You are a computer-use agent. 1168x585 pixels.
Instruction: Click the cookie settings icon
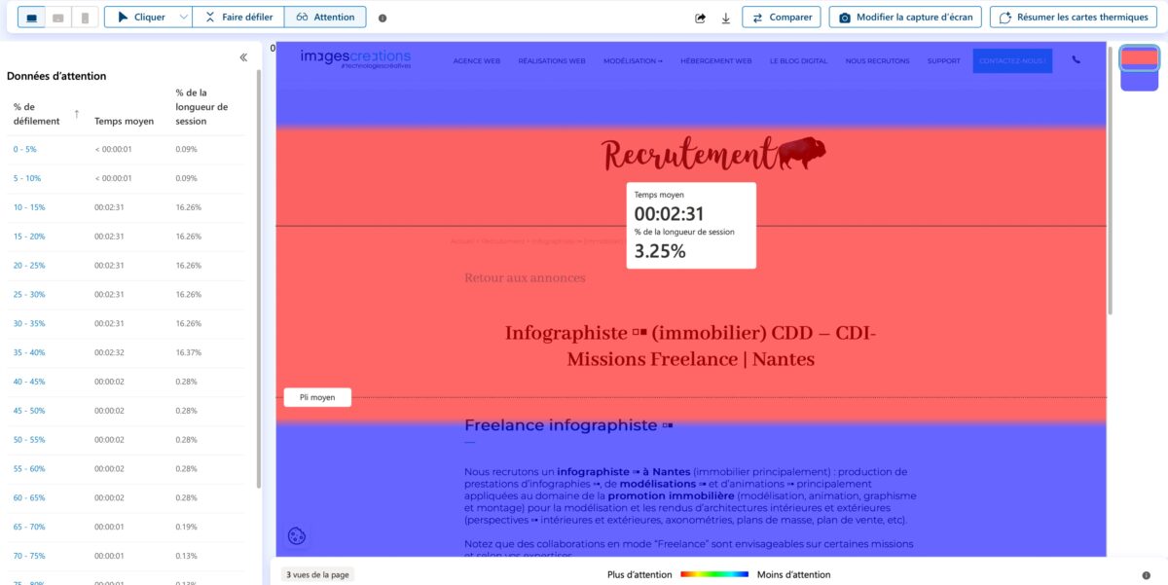(x=297, y=535)
